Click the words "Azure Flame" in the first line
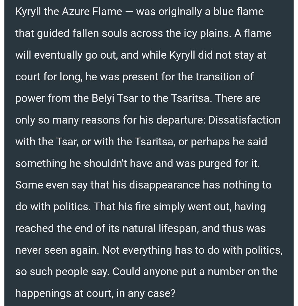The width and height of the screenshot is (298, 306). click(92, 12)
